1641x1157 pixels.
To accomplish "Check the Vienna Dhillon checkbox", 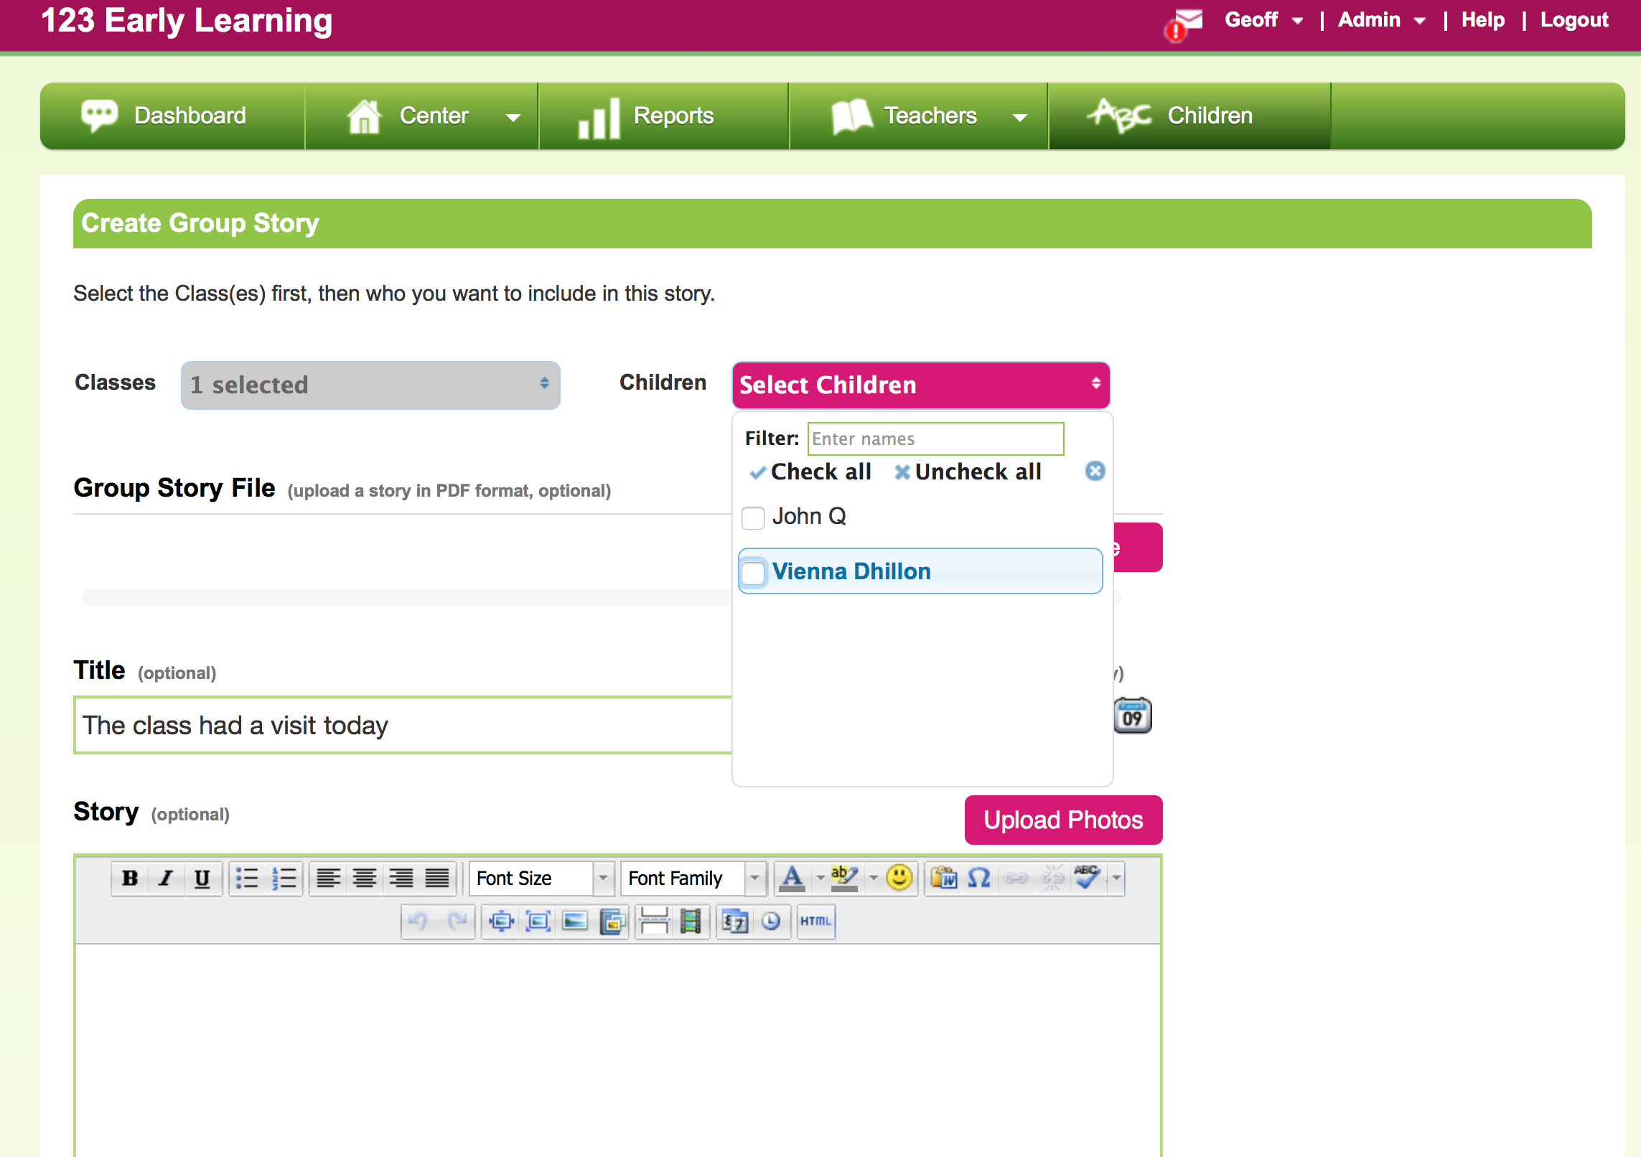I will coord(753,573).
